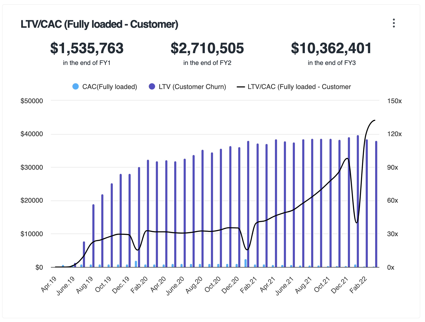Click the chart title LTV/CAC (Fully loaded - Customer)
This screenshot has width=425, height=322.
(99, 24)
